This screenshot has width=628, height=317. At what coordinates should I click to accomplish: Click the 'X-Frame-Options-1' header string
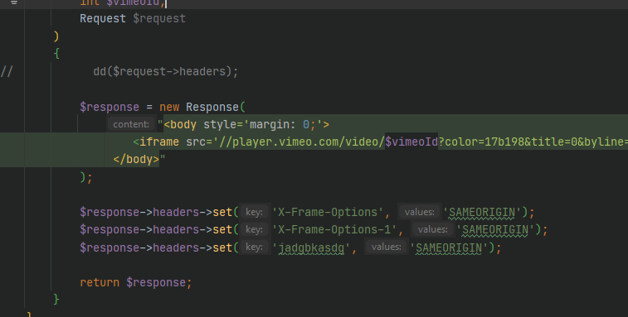tap(334, 229)
